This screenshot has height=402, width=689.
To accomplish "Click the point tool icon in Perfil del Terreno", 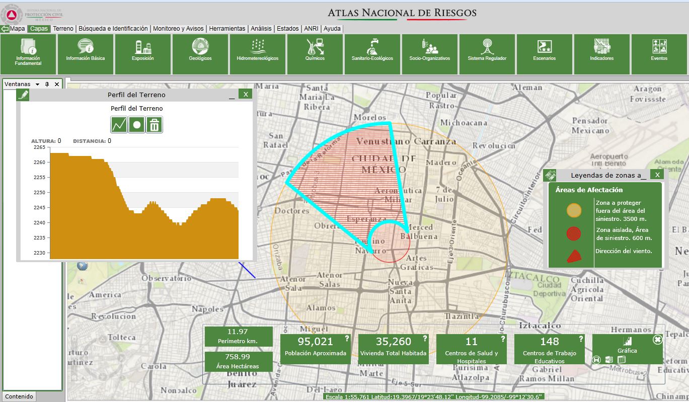I will (137, 124).
